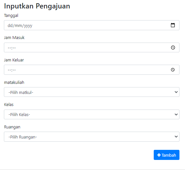Focus the Jam Masuk time input
The width and height of the screenshot is (185, 170).
click(x=92, y=47)
